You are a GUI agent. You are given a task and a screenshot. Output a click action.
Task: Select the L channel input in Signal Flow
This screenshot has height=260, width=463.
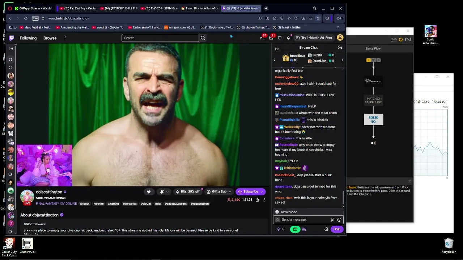click(369, 60)
